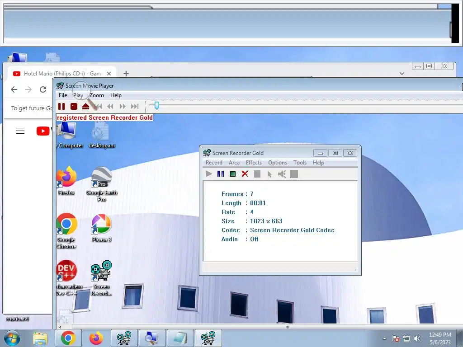Click the blue pause icon in Screen Recorder Gold
This screenshot has width=463, height=347.
[x=221, y=174]
